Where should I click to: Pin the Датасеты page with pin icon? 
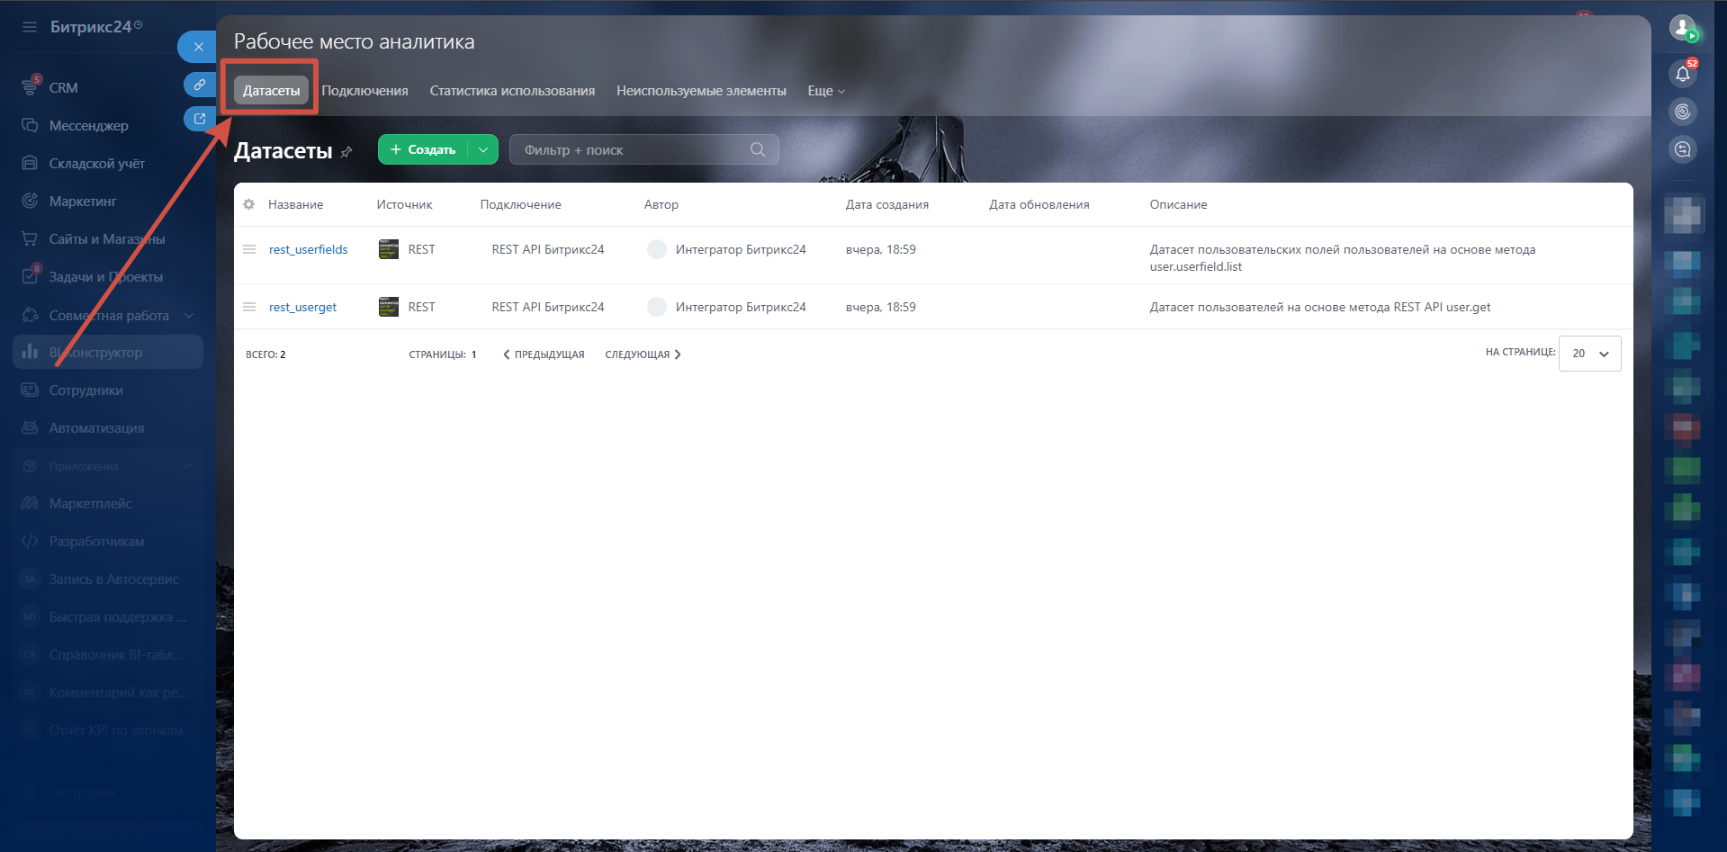[x=346, y=152]
